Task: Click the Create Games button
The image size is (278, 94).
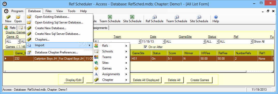Action: tap(200, 80)
